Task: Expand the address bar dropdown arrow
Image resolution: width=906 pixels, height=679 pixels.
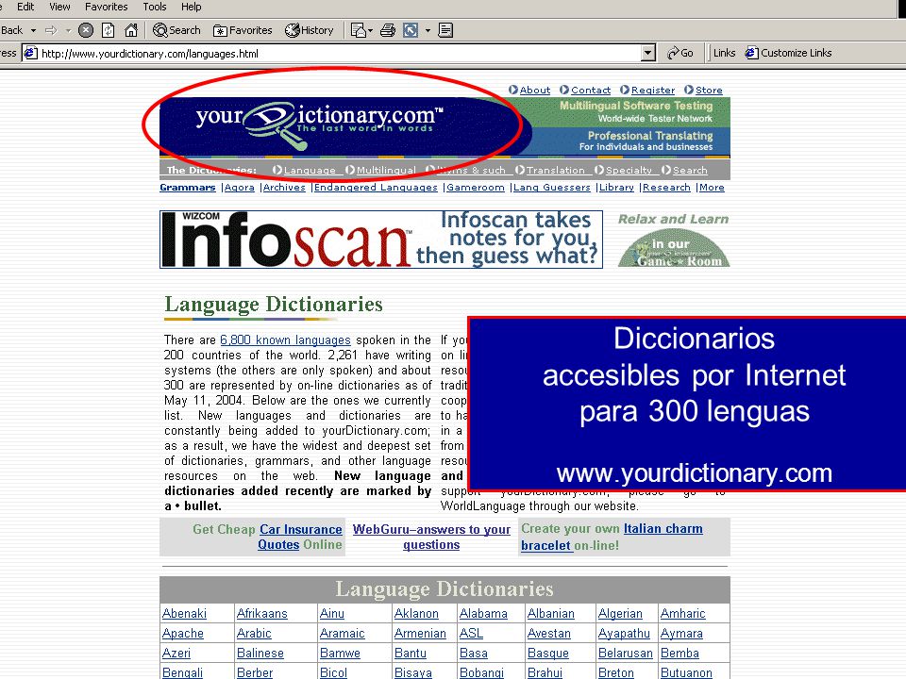Action: (648, 53)
